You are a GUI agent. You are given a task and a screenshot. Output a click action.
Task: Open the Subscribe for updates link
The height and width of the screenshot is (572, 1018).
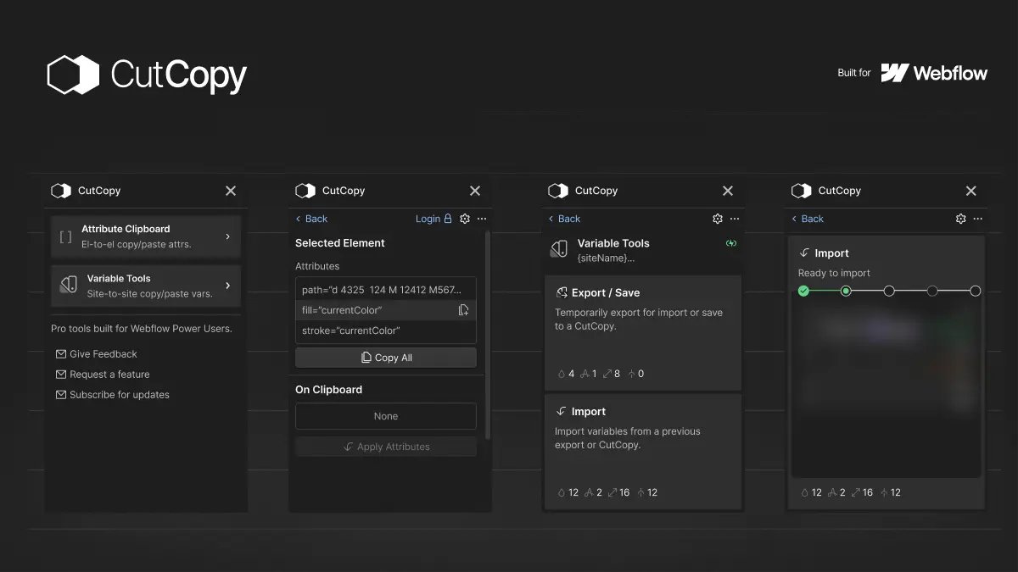pyautogui.click(x=120, y=395)
